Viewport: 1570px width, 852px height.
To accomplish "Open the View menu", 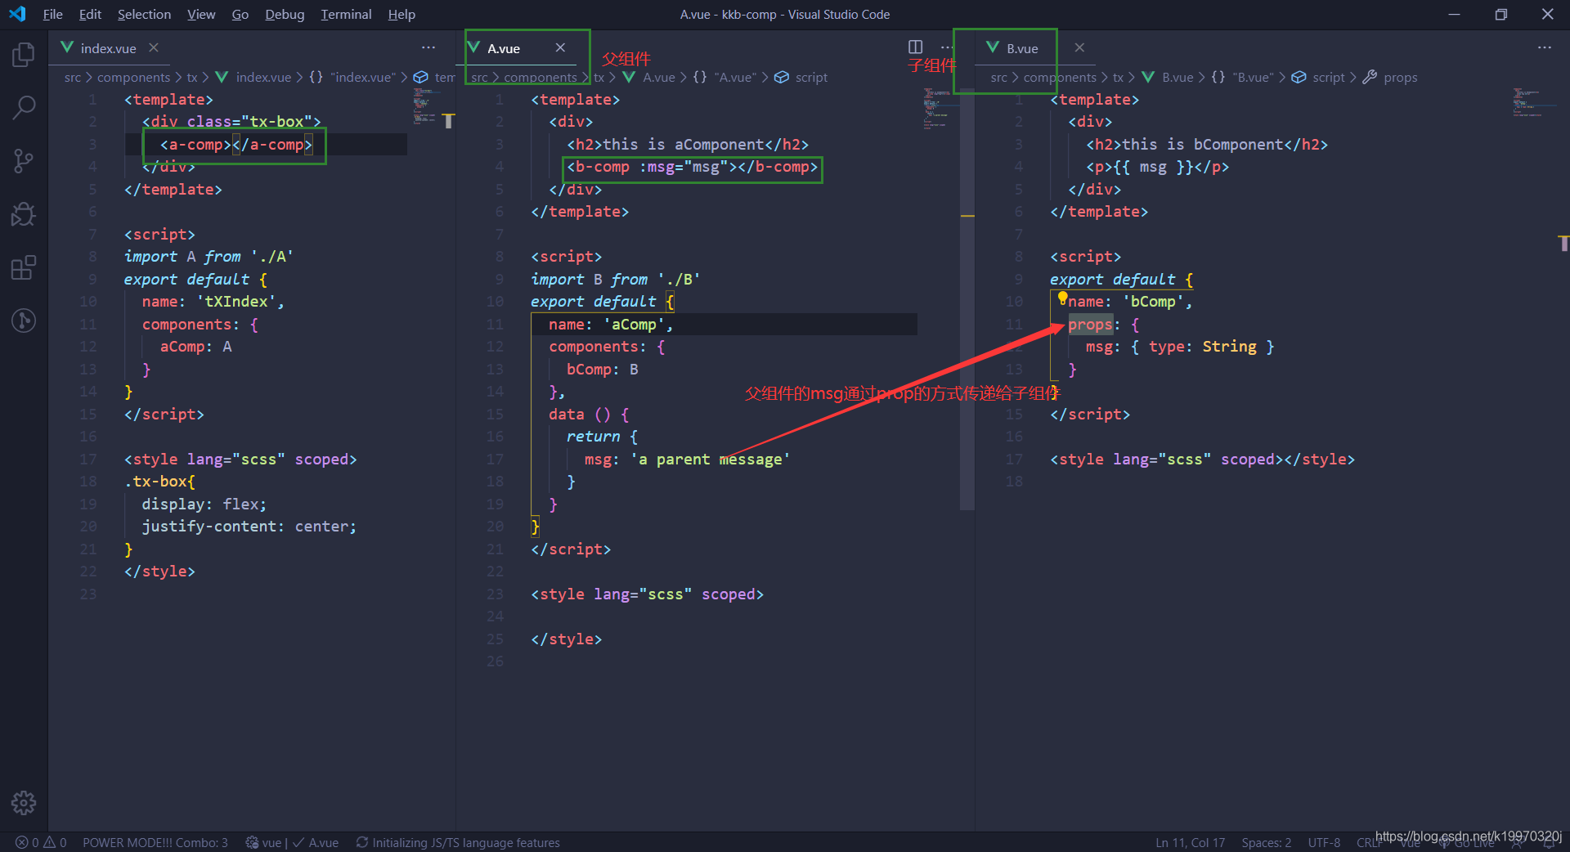I will [x=201, y=14].
